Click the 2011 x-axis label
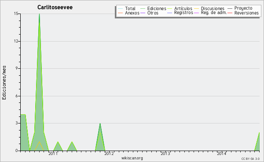Image resolution: width=264 pixels, height=162 pixels. click(53, 153)
